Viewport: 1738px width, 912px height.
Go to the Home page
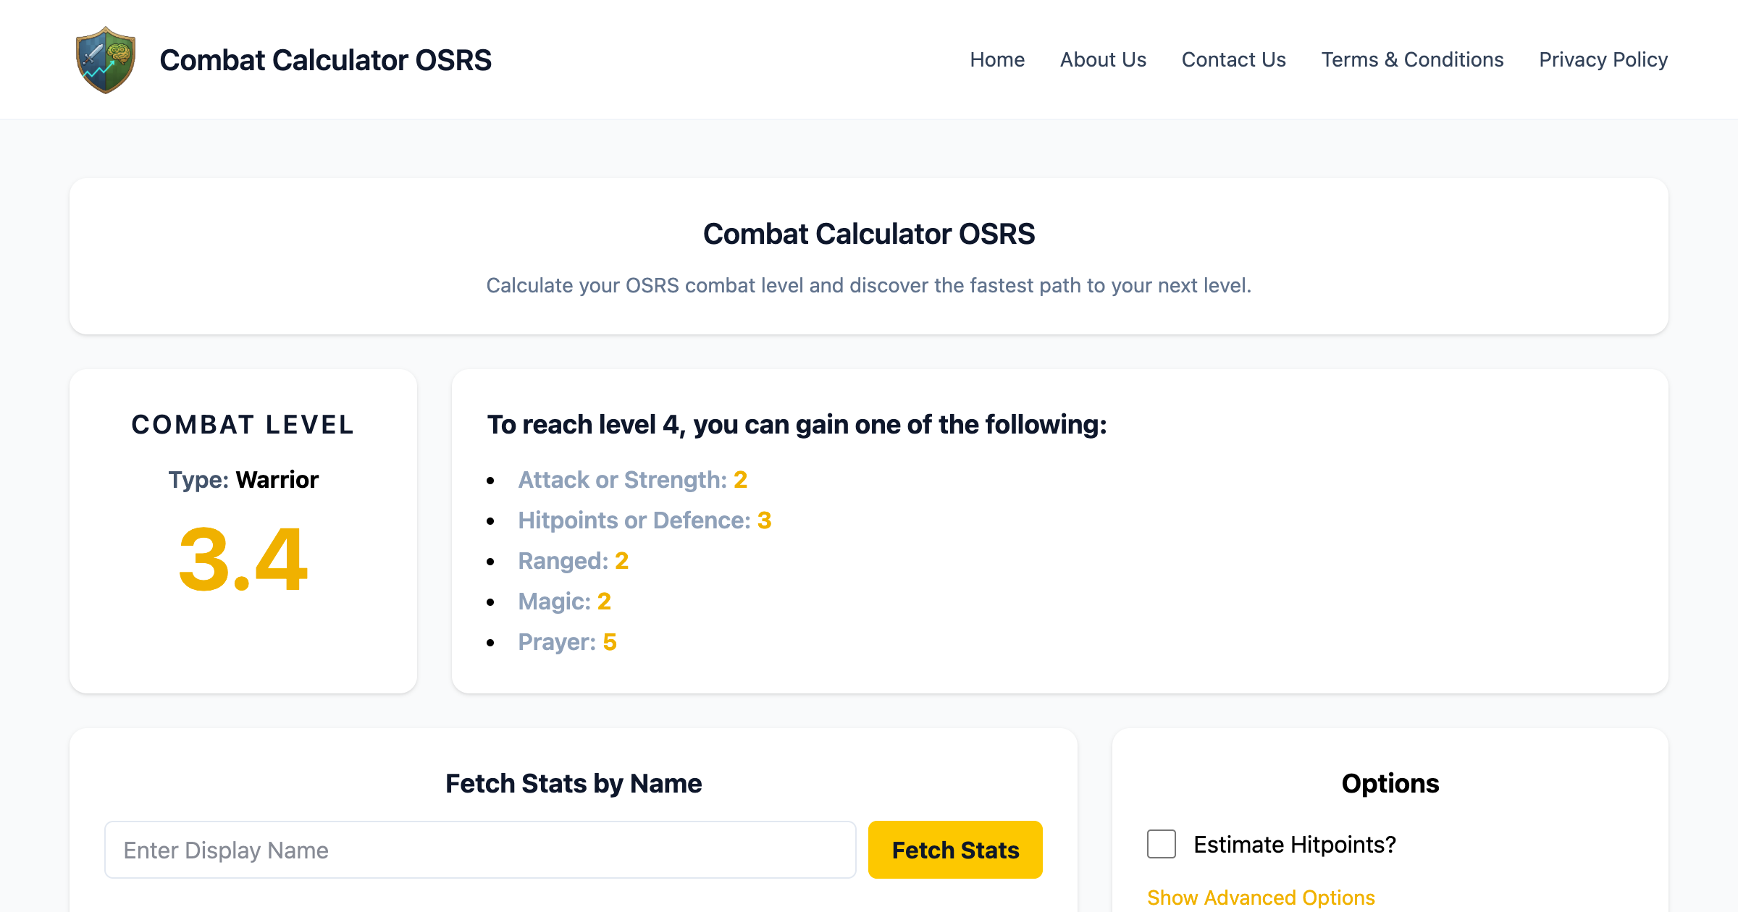click(997, 59)
